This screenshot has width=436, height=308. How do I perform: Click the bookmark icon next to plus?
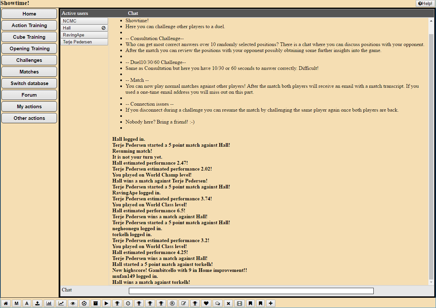tap(261, 303)
